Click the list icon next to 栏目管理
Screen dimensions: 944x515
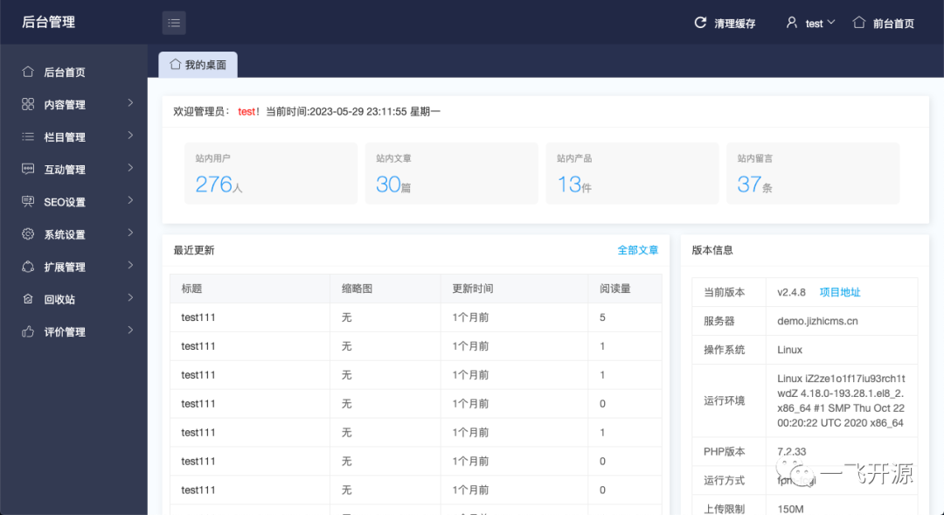pyautogui.click(x=28, y=136)
